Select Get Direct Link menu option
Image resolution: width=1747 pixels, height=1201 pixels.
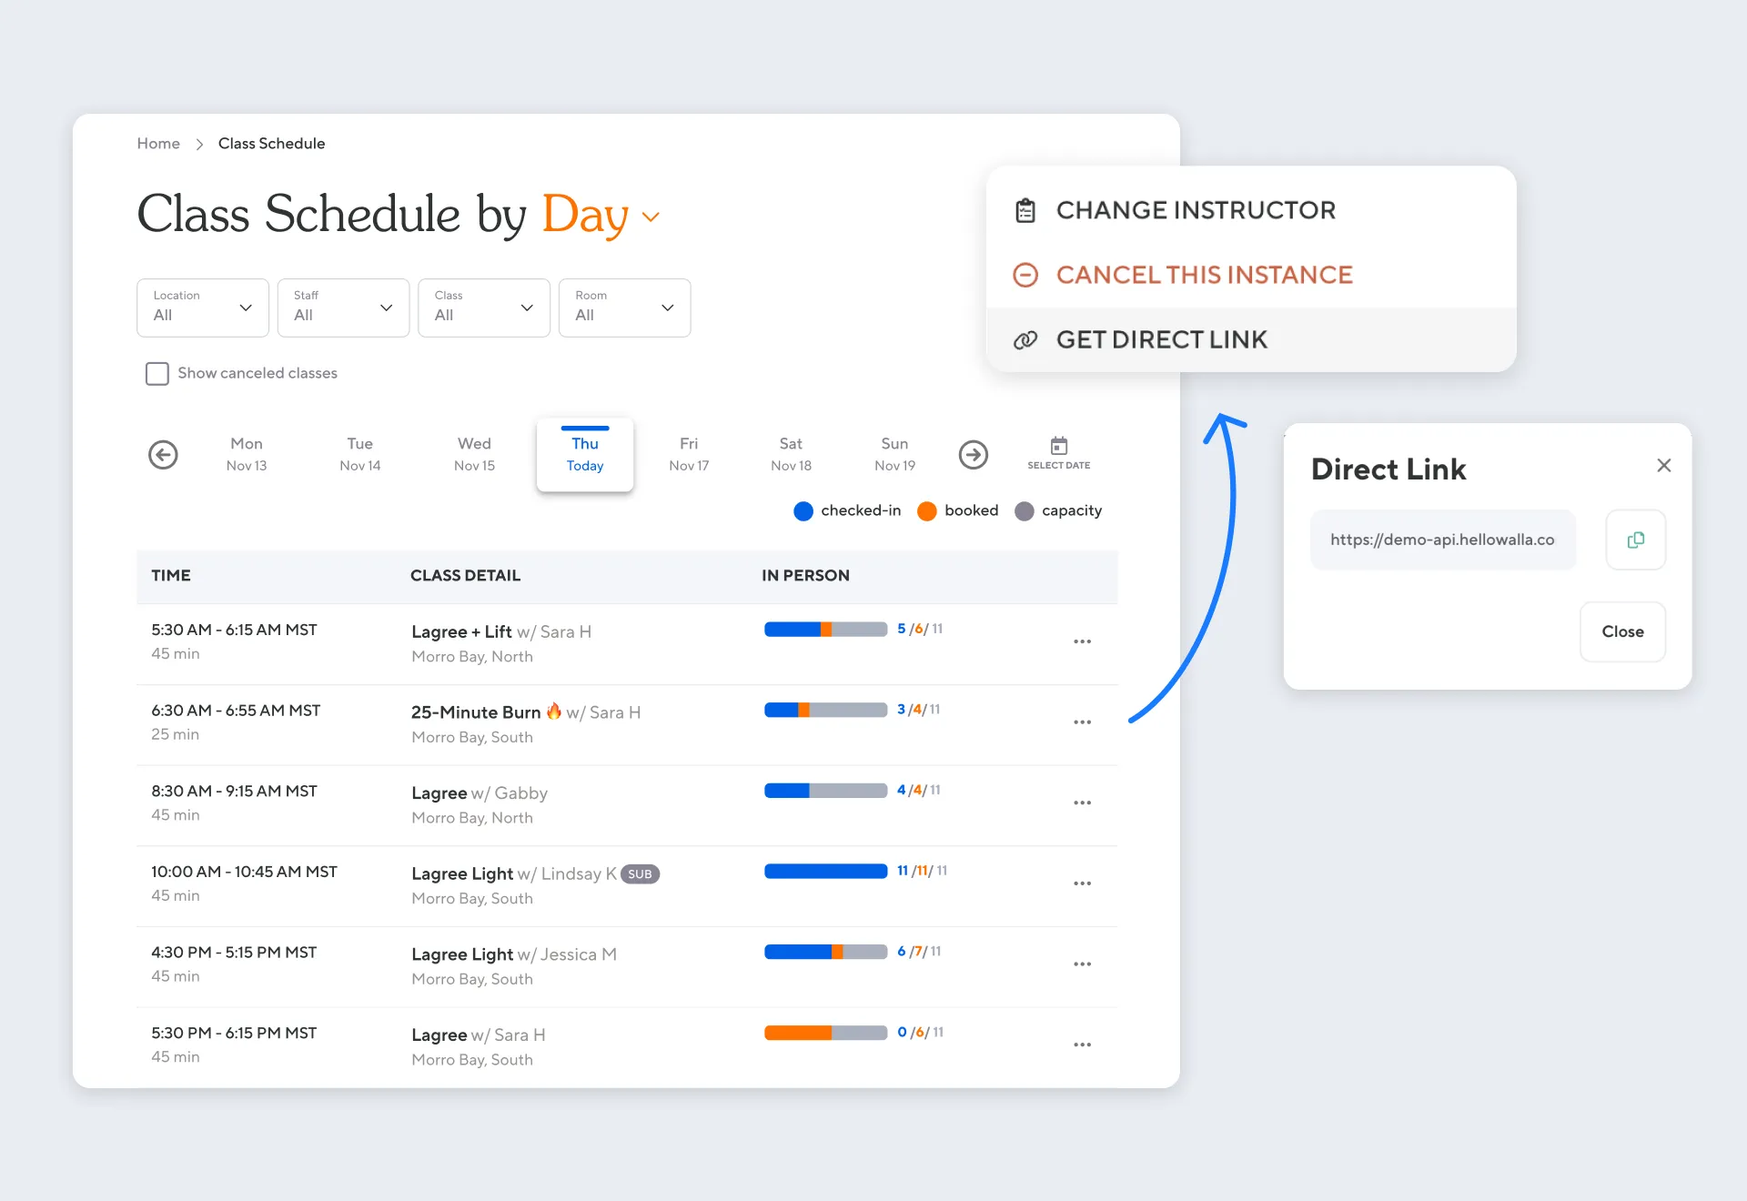pyautogui.click(x=1161, y=339)
